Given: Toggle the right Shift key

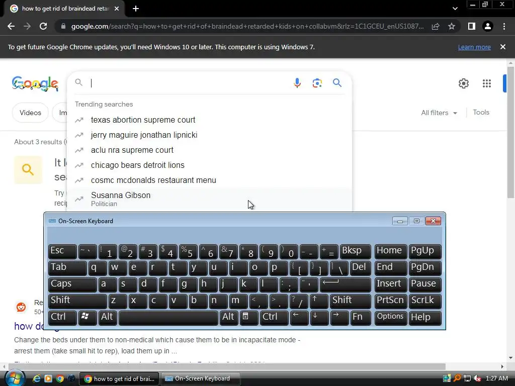Looking at the screenshot, I should (x=351, y=301).
